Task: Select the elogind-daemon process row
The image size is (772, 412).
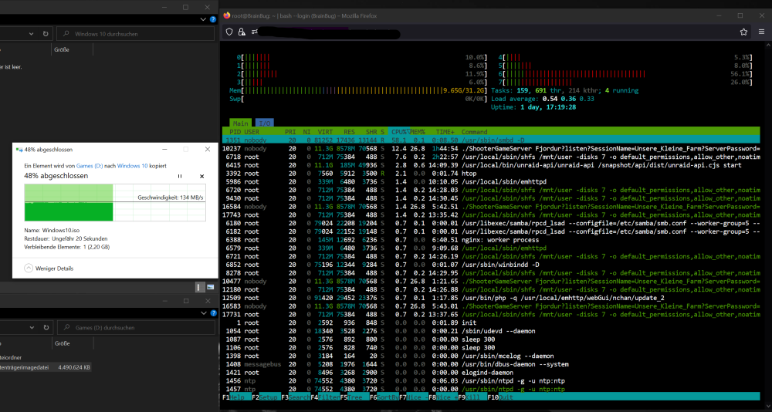Action: click(x=491, y=373)
